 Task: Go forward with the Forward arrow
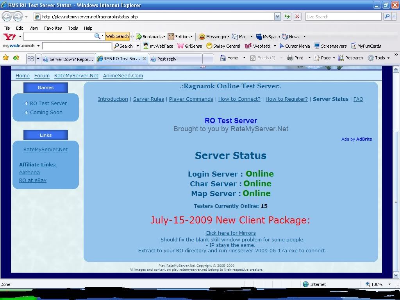tap(17, 17)
